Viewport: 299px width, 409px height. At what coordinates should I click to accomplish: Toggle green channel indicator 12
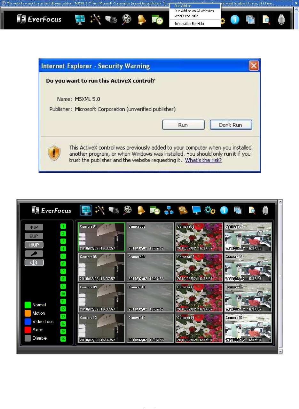[x=63, y=309]
